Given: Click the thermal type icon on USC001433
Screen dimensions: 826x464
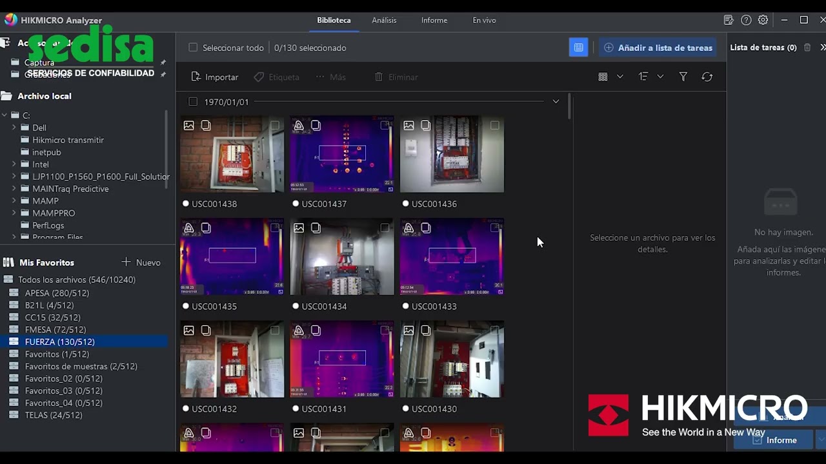Looking at the screenshot, I should 408,228.
